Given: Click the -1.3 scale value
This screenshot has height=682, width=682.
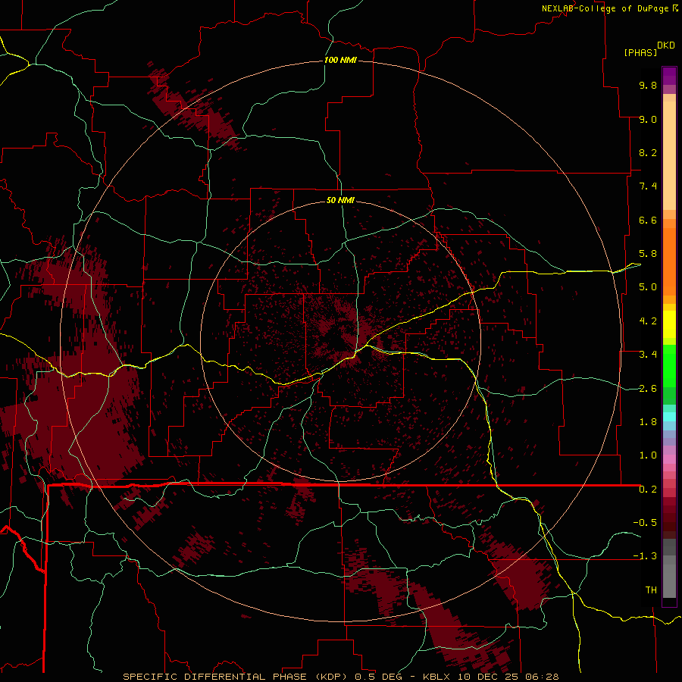Looking at the screenshot, I should click(x=645, y=556).
